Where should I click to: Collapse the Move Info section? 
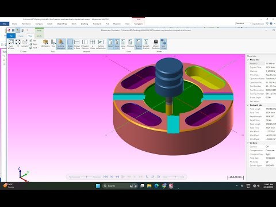tap(248, 60)
